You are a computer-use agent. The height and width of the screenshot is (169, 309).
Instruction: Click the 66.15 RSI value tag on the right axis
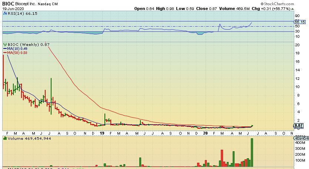pyautogui.click(x=300, y=22)
